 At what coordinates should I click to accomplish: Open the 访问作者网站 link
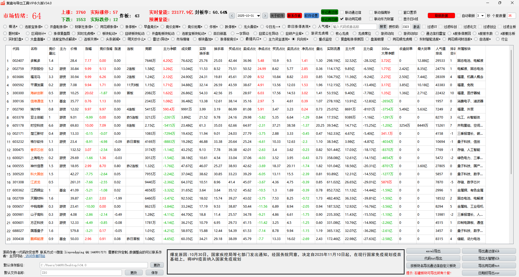[x=35, y=256]
